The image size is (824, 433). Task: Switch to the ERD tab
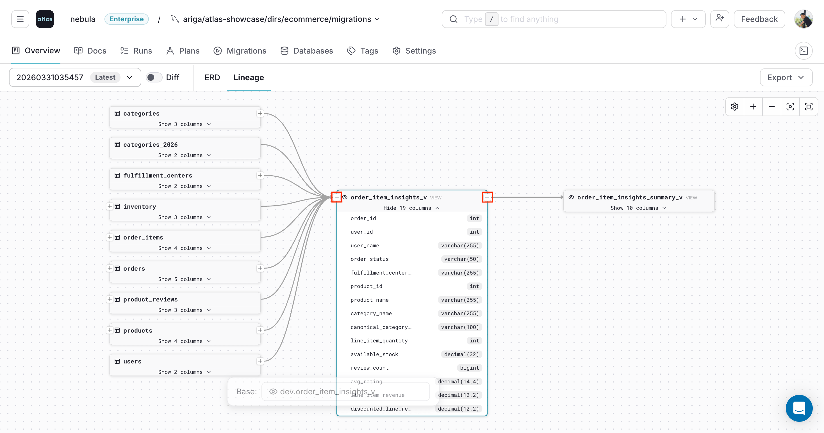point(212,77)
